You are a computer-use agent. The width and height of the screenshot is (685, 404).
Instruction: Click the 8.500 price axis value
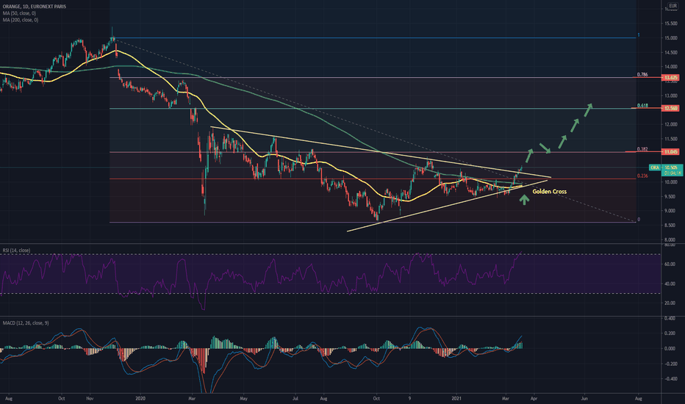[x=671, y=226]
